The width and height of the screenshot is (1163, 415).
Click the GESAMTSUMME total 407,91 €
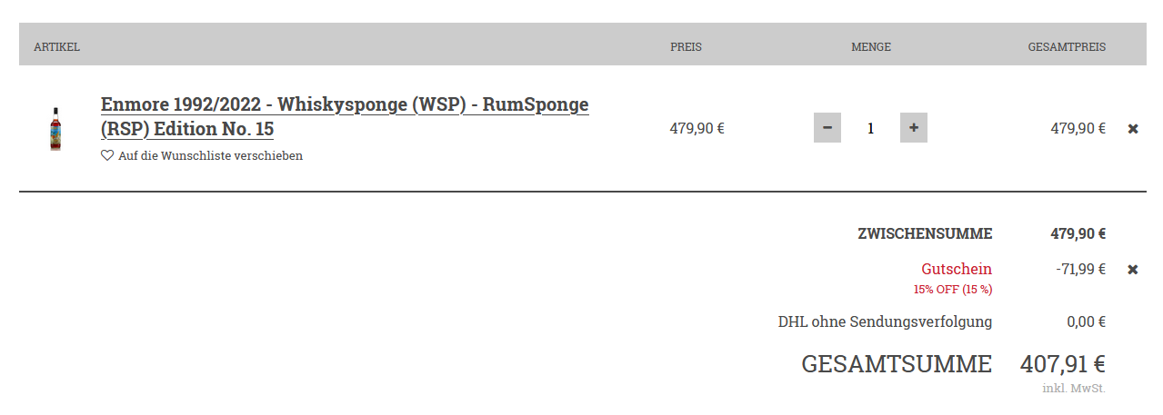tap(1062, 364)
